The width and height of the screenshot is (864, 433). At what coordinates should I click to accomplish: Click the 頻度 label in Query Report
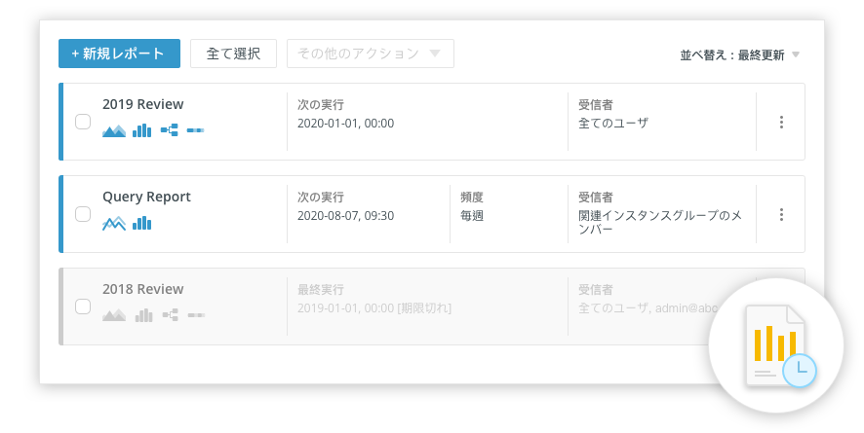click(x=472, y=198)
